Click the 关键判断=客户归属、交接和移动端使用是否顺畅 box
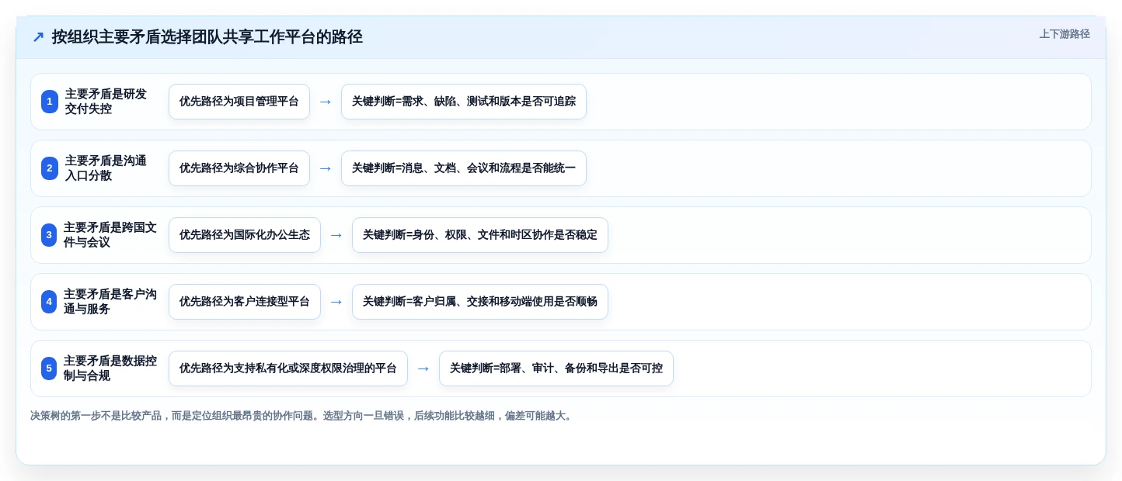1122x481 pixels. click(480, 302)
